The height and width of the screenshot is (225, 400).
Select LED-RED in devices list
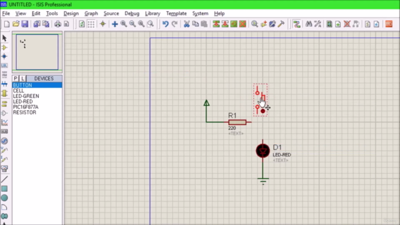point(37,101)
